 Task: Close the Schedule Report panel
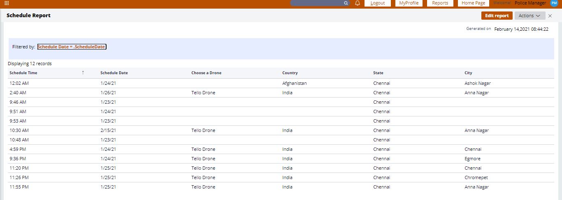550,16
